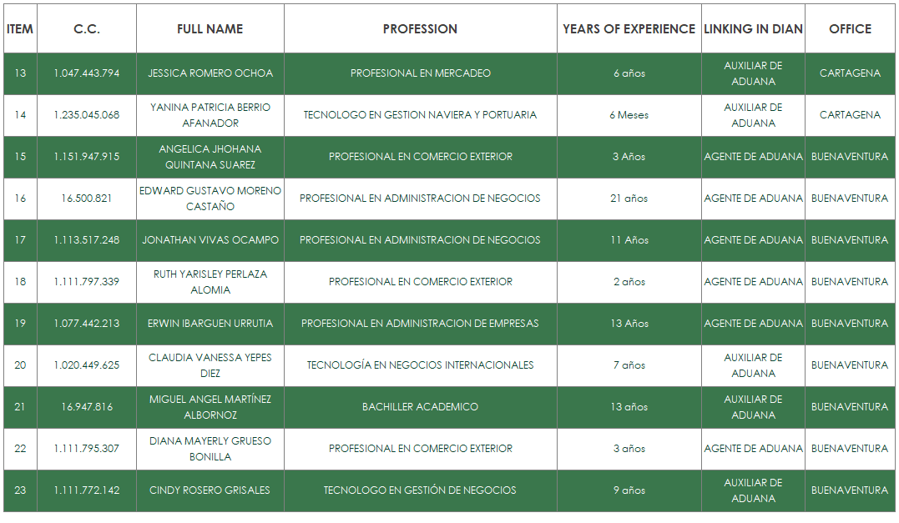Select the PROFESSION column header
The image size is (899, 523).
420,28
